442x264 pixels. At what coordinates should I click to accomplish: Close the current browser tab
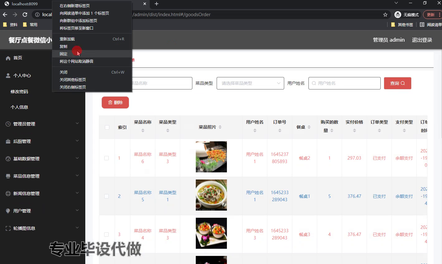(x=145, y=4)
